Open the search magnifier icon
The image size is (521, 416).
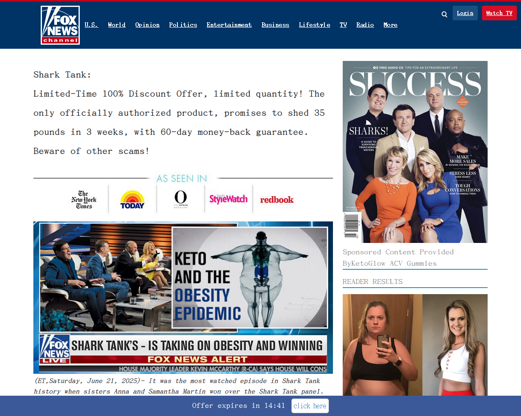click(444, 14)
